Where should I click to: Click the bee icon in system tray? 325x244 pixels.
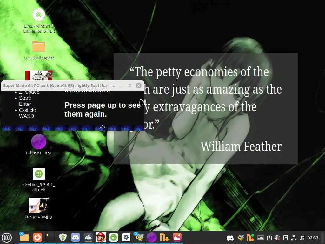click(241, 238)
